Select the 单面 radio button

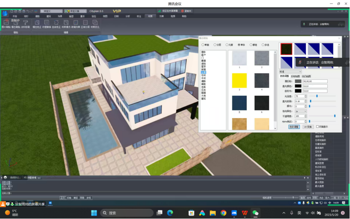pos(203,45)
